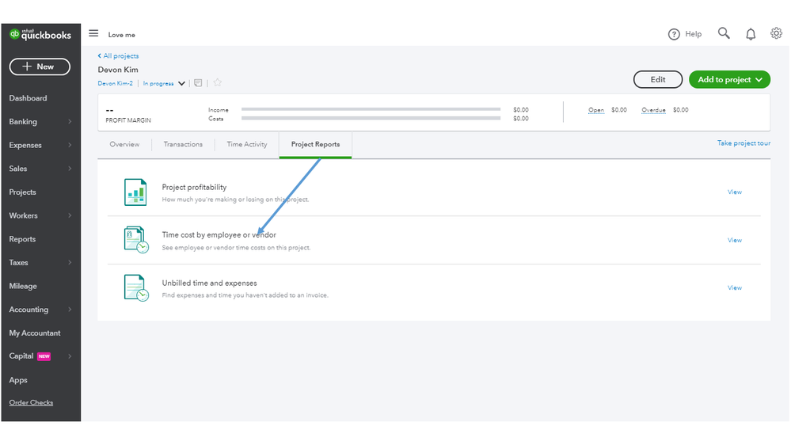The image size is (791, 445).
Task: Open the search magnifier icon
Action: (x=724, y=33)
